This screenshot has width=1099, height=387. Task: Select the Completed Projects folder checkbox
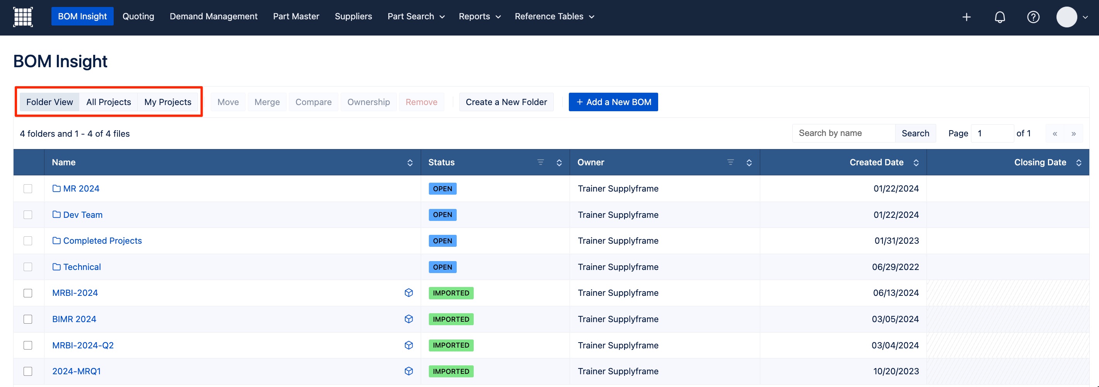pyautogui.click(x=28, y=241)
